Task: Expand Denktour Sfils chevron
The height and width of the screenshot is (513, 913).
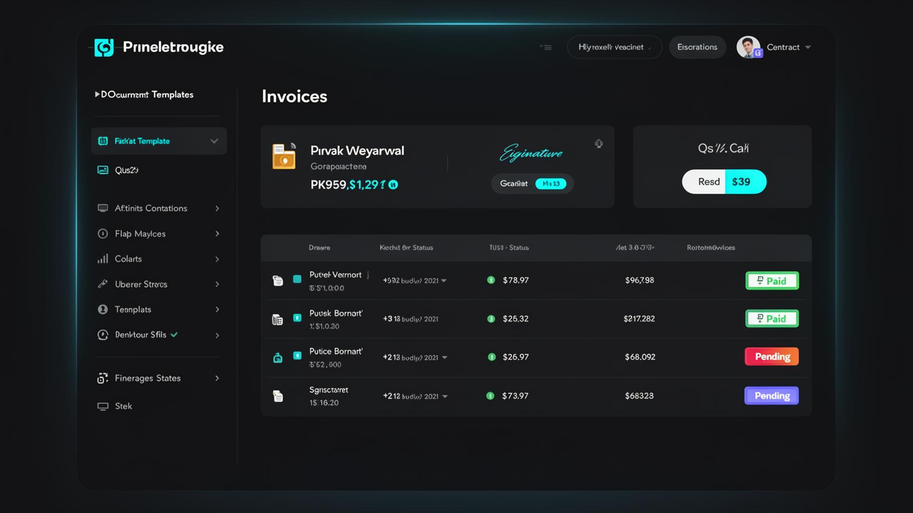Action: [217, 335]
